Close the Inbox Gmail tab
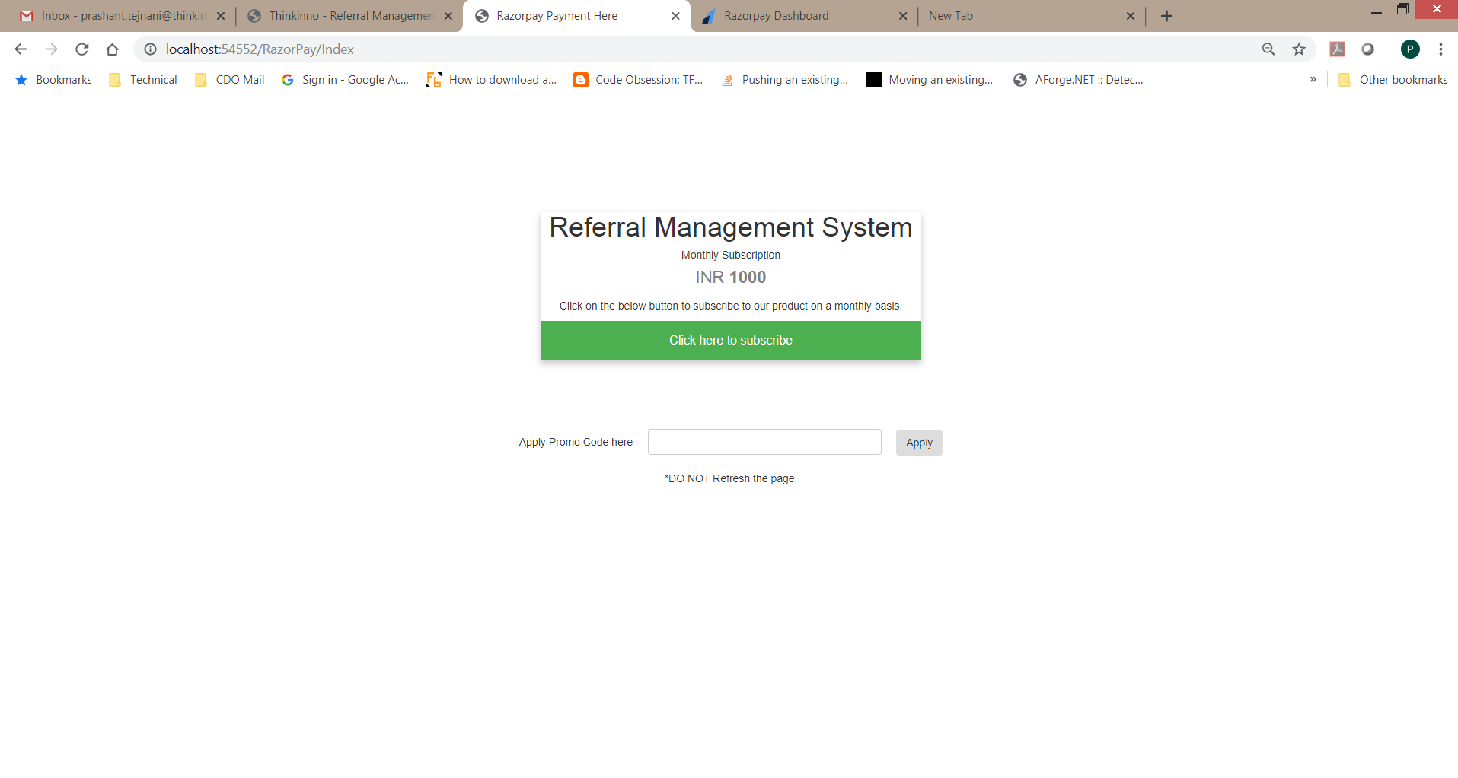Viewport: 1458px width, 778px height. coord(221,16)
